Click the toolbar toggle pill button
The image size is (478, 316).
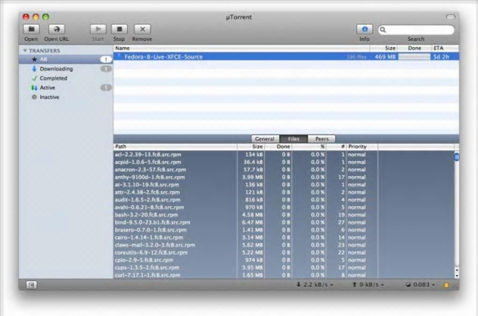tap(450, 17)
